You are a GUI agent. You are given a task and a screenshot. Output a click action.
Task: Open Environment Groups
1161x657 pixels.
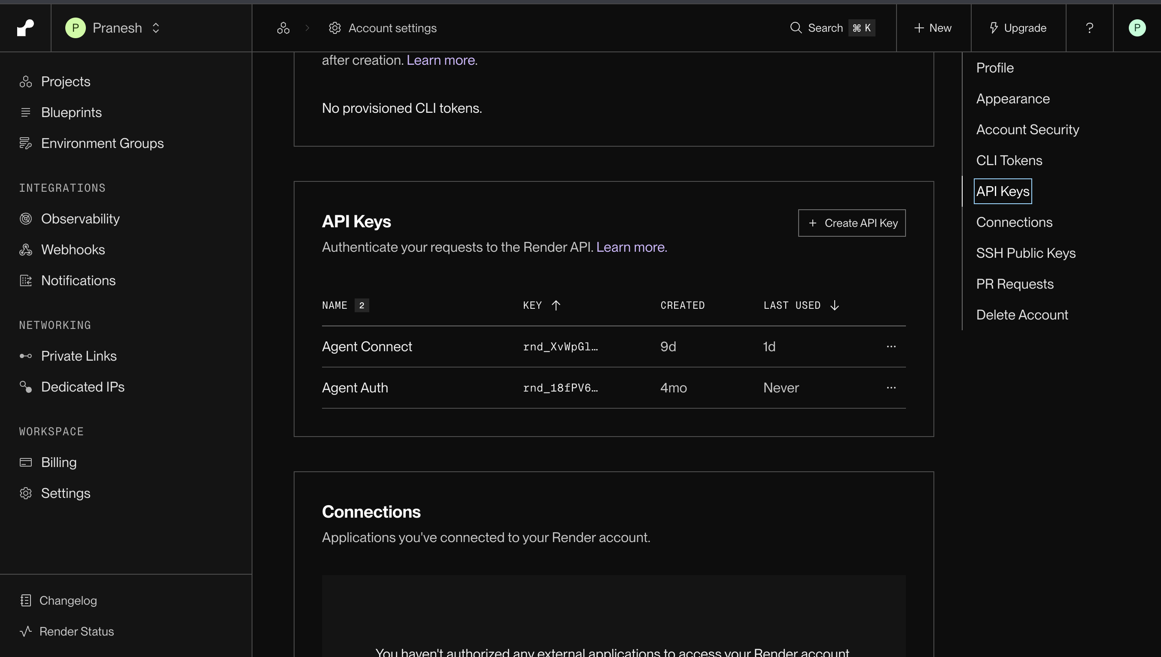(92, 144)
